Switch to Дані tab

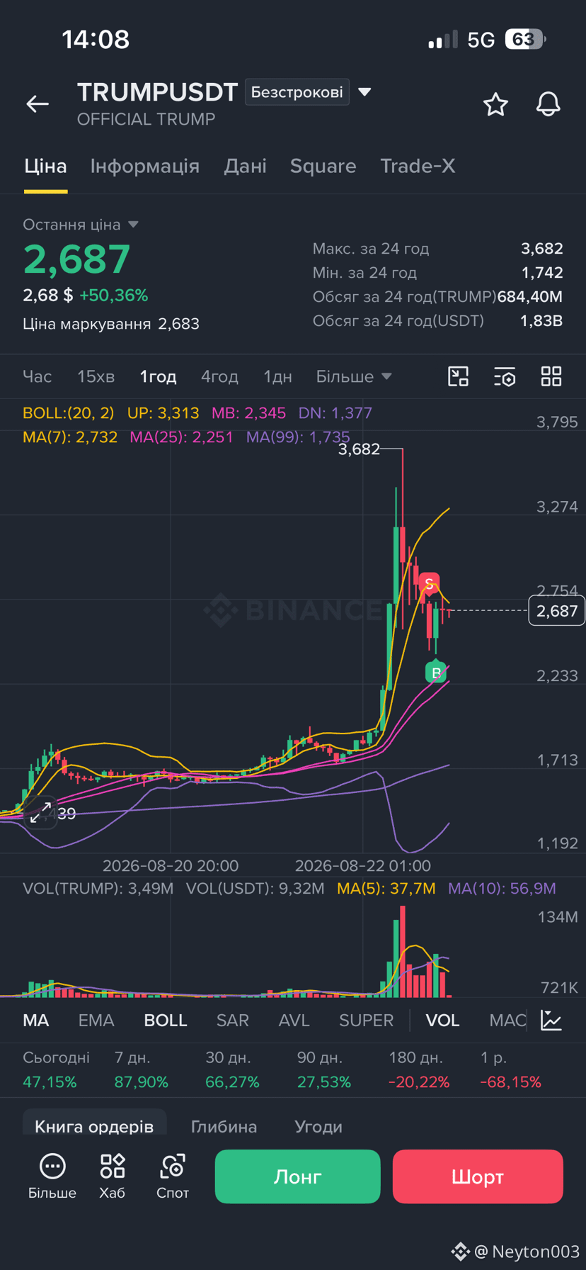coord(246,167)
